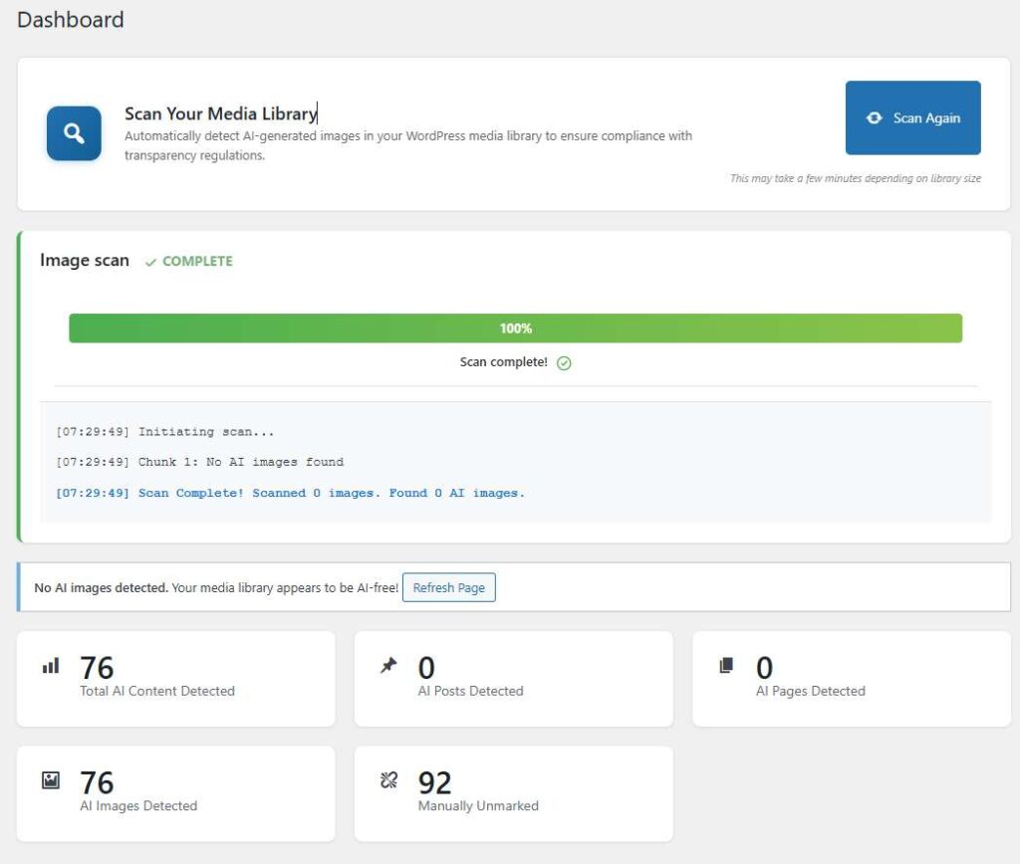
Task: Click the No AI images detected notice
Action: coord(216,588)
